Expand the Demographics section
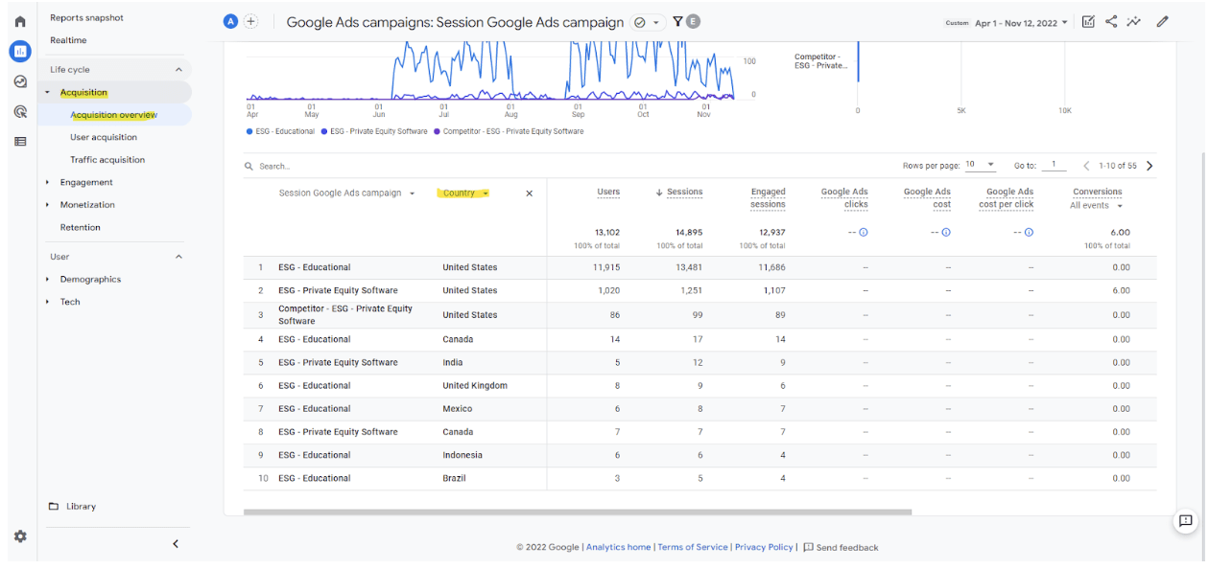This screenshot has height=569, width=1209. click(x=48, y=280)
